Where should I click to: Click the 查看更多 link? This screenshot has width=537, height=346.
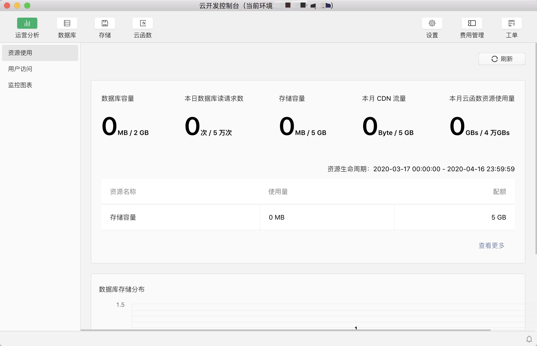[x=491, y=246]
